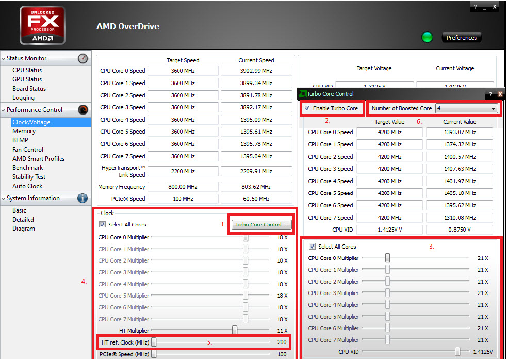Click the Turbo current value 1310.08 MHz
Image resolution: width=507 pixels, height=359 pixels.
(x=460, y=218)
